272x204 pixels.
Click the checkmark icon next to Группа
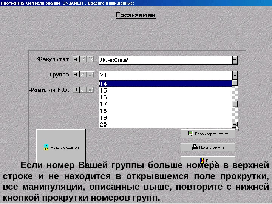click(83, 74)
